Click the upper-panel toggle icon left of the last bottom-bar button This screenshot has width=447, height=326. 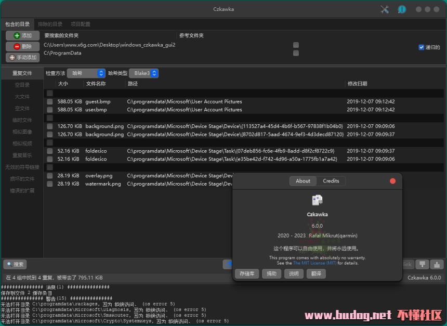coord(422,265)
